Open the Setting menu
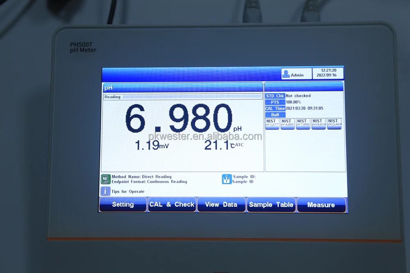Screen dimensions: 410x273 (123, 205)
